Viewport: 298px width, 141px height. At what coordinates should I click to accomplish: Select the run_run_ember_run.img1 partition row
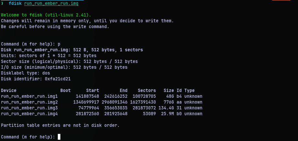[29, 96]
